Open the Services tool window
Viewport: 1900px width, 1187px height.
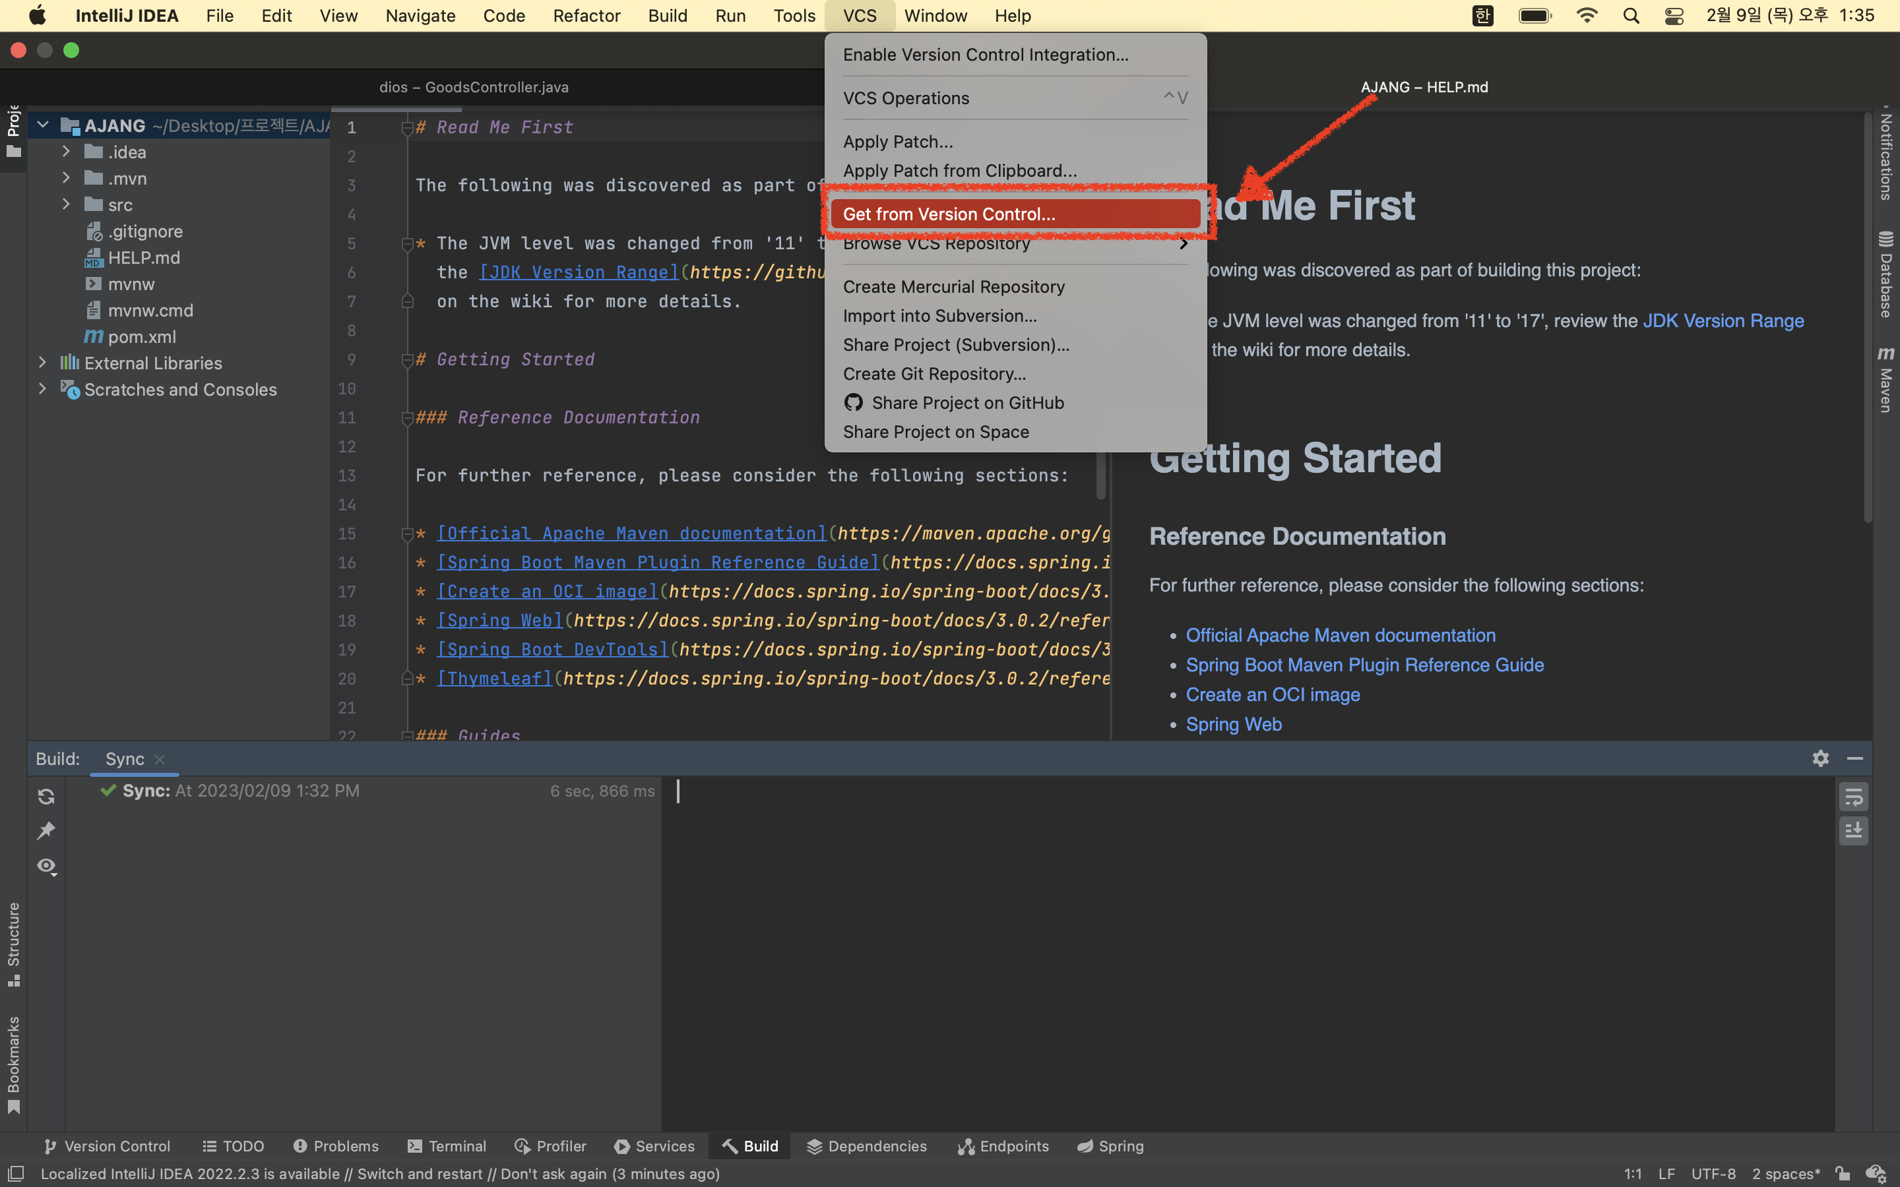[x=654, y=1146]
